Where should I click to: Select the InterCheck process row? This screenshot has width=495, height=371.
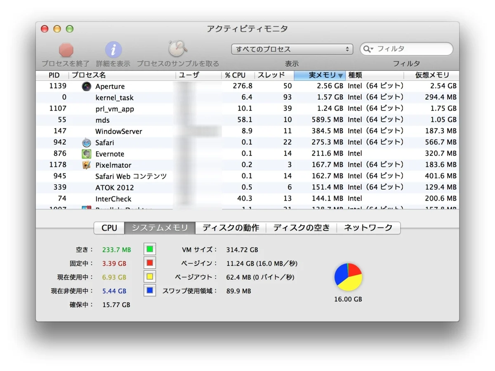coord(247,199)
